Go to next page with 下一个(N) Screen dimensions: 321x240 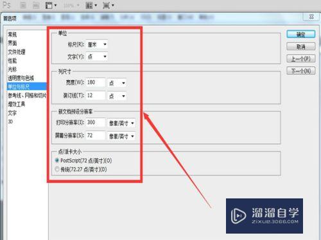(x=301, y=71)
